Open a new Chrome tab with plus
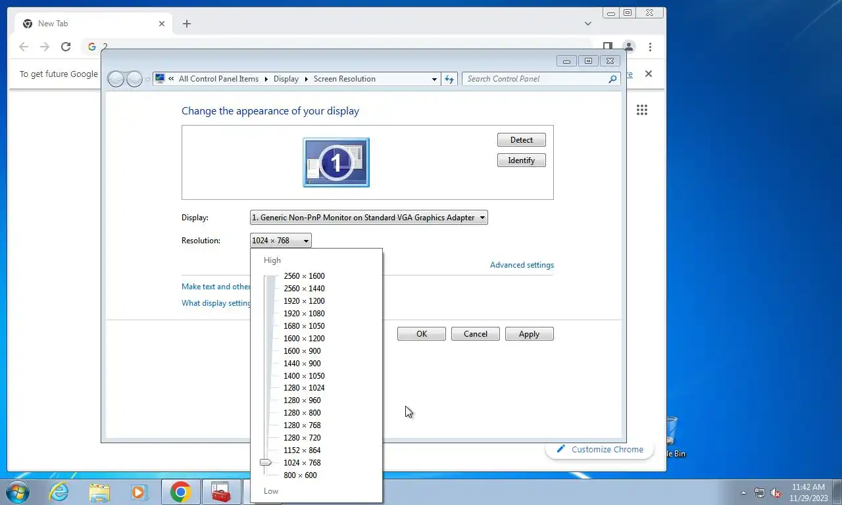The width and height of the screenshot is (842, 505). tap(187, 24)
